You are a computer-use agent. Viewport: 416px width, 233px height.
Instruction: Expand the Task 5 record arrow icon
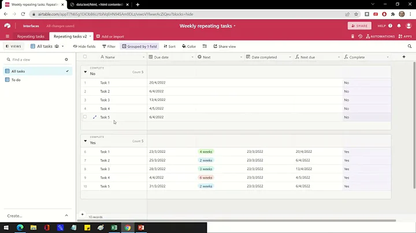tap(95, 117)
